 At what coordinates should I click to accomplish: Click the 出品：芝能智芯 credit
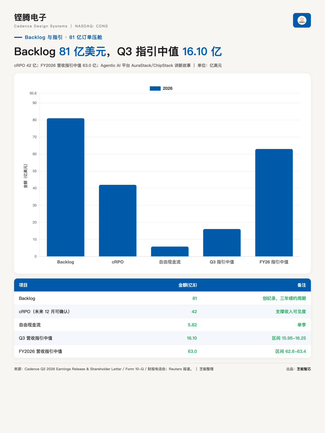(299, 369)
